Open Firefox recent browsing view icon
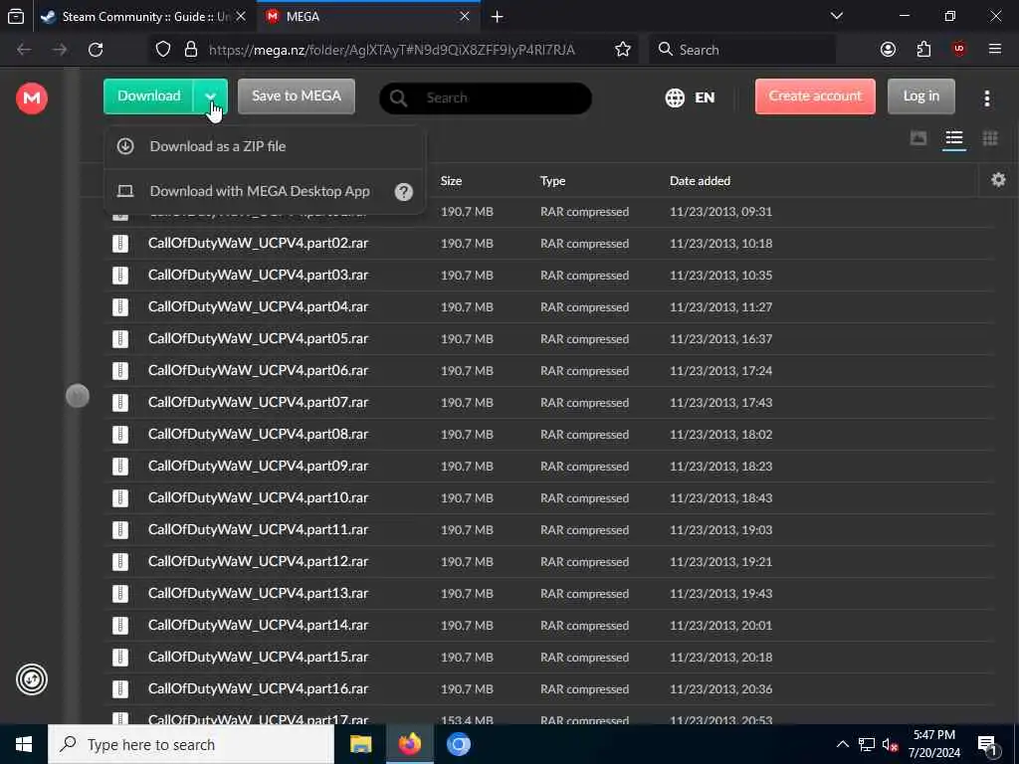1019x764 pixels. (x=16, y=16)
